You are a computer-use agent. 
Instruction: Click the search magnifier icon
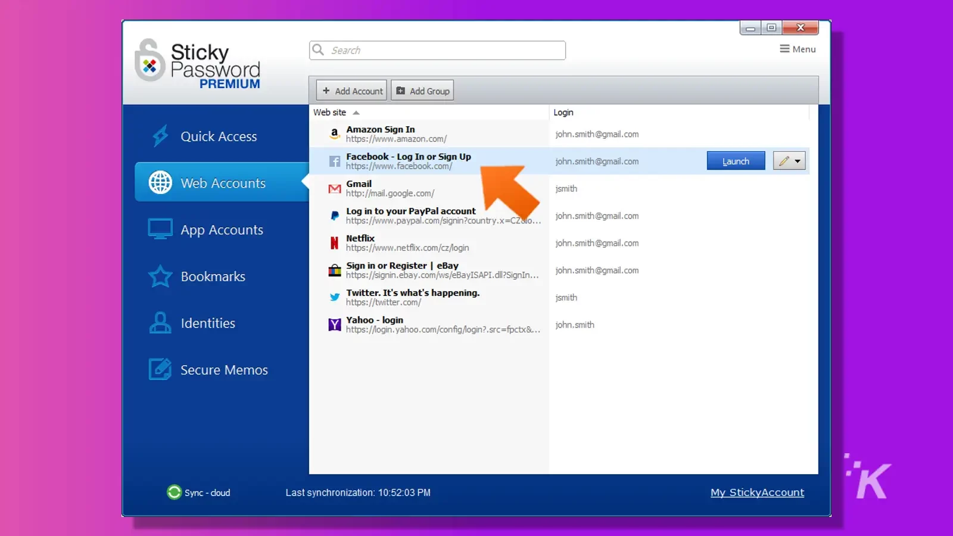[319, 49]
